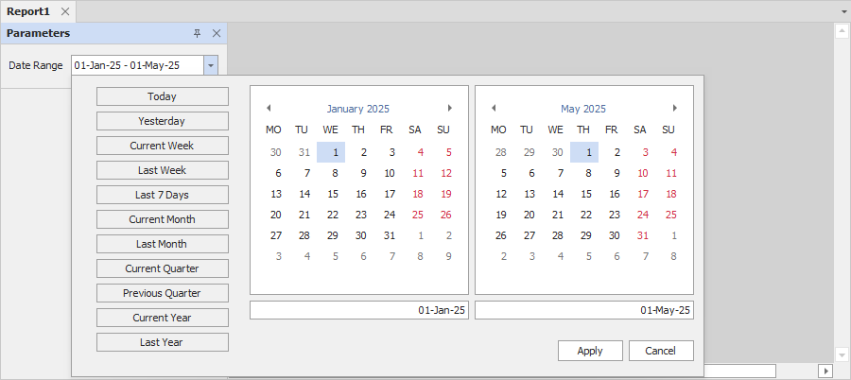Select grayed December 30 in January calendar

[276, 152]
